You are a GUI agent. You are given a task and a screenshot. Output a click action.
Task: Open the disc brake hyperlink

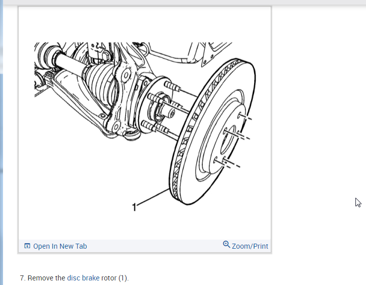(83, 278)
